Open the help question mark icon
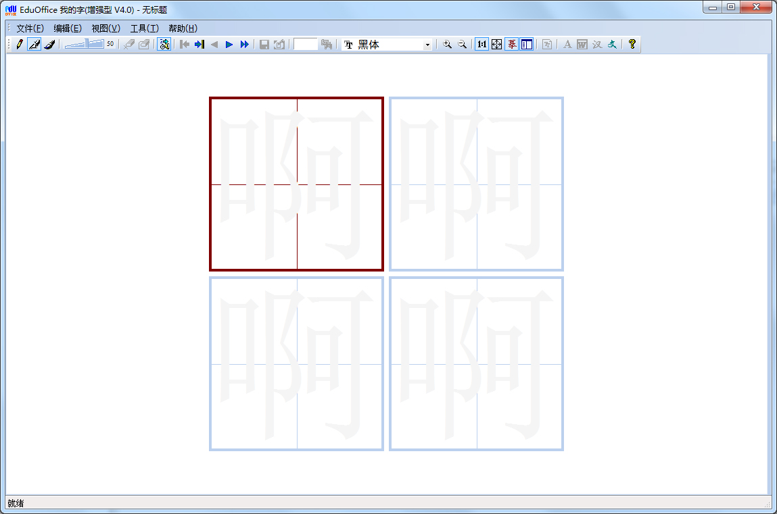Viewport: 777px width, 514px height. (x=632, y=44)
